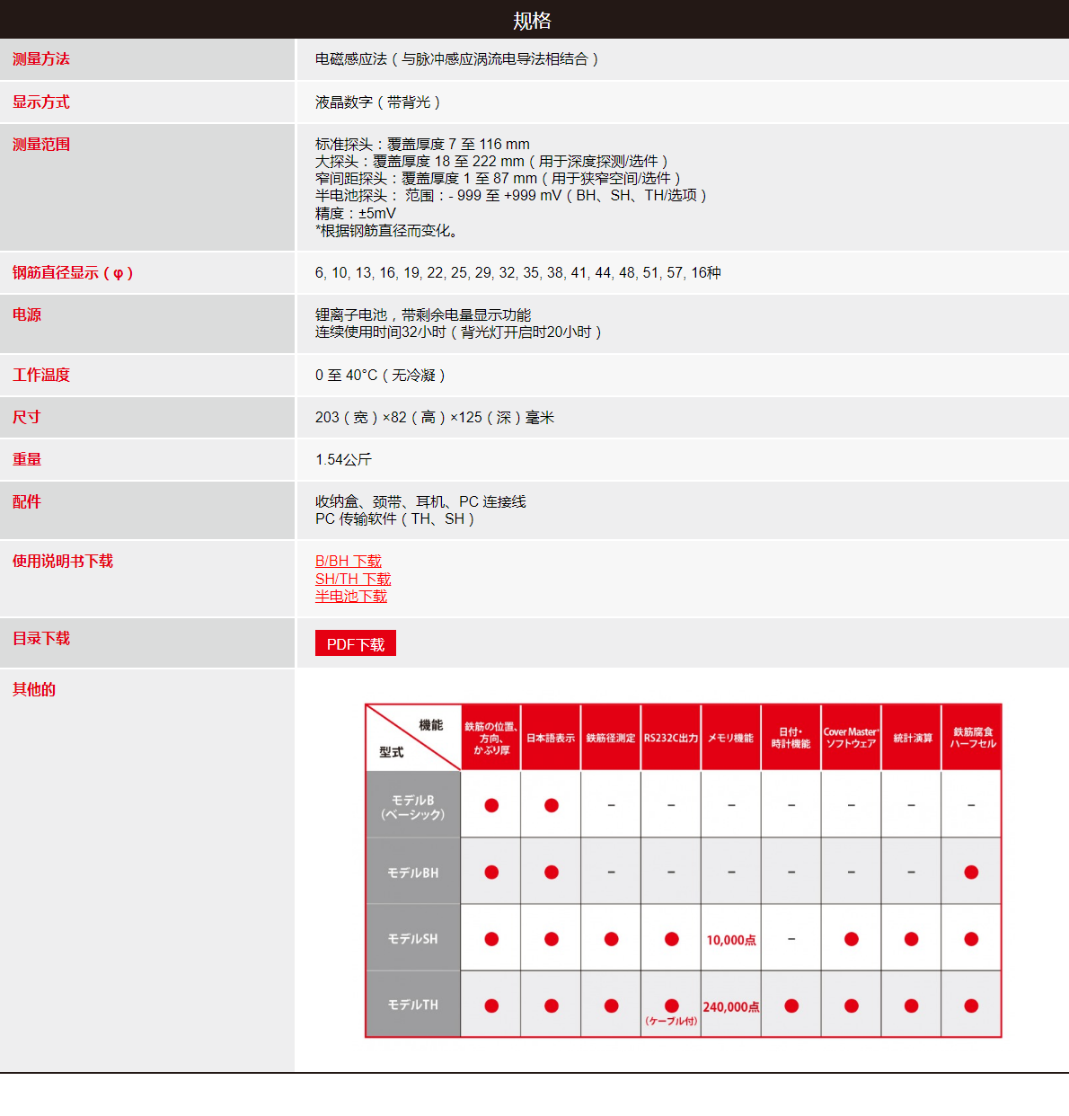This screenshot has height=1116, width=1069.
Task: Click red dot for モデルTH under 日付・時計機能
Action: (x=791, y=1005)
